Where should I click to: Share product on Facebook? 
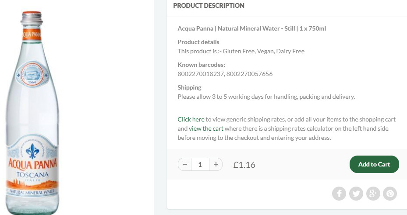339,193
